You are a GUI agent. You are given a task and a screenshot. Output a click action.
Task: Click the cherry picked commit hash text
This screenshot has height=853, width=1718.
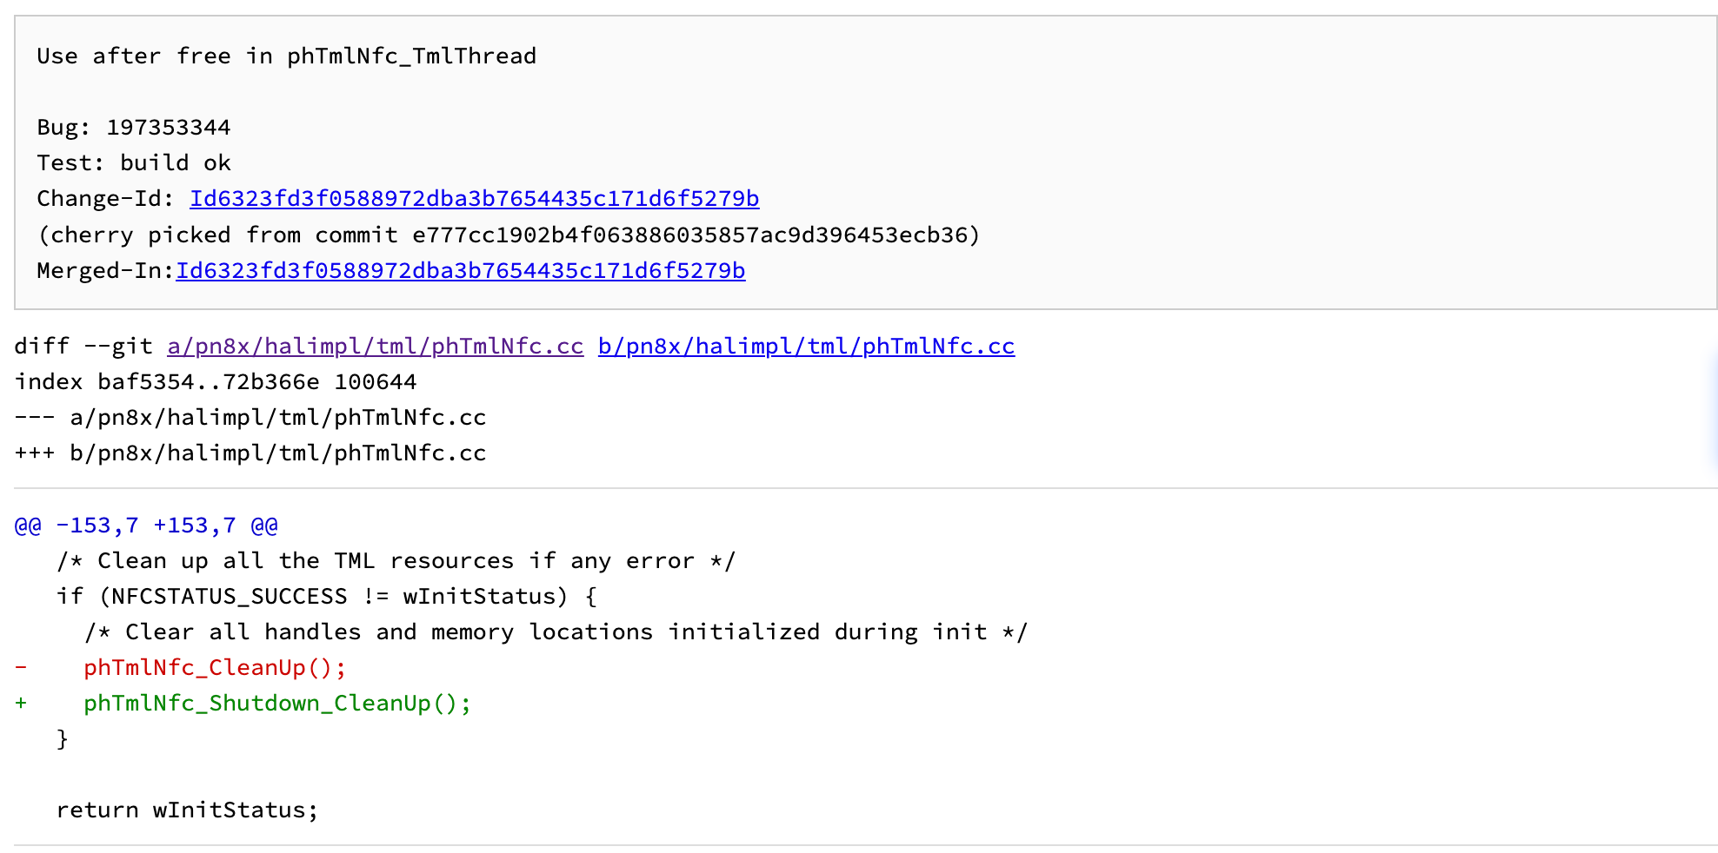coord(689,235)
